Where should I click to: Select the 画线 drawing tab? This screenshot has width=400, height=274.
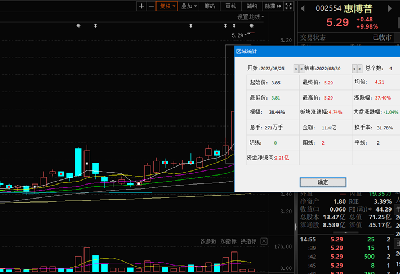coord(230,6)
